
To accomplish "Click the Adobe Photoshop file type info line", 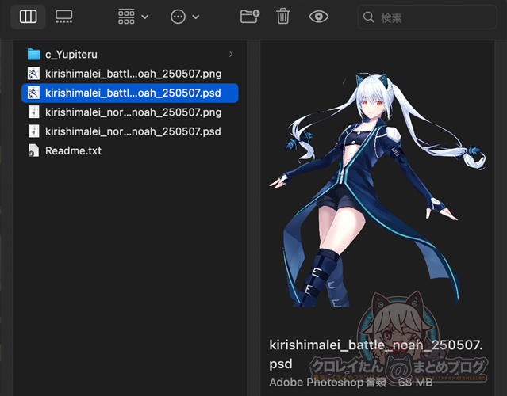I will [x=351, y=383].
